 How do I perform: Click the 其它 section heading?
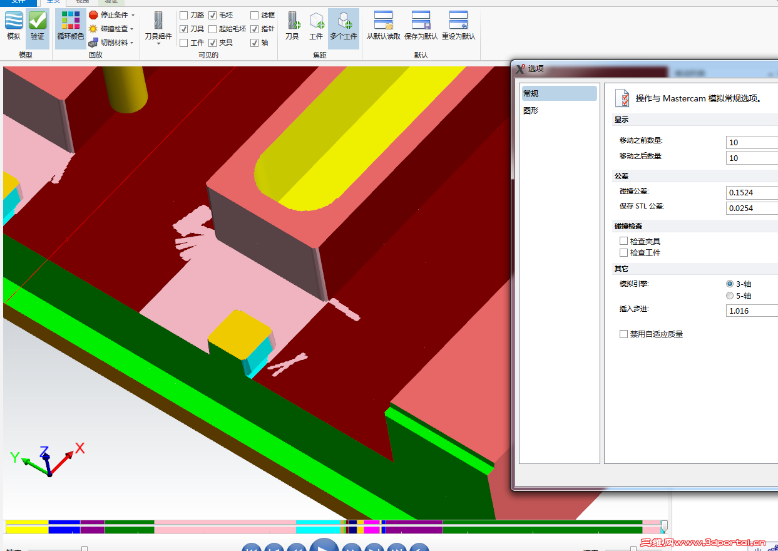coord(621,269)
